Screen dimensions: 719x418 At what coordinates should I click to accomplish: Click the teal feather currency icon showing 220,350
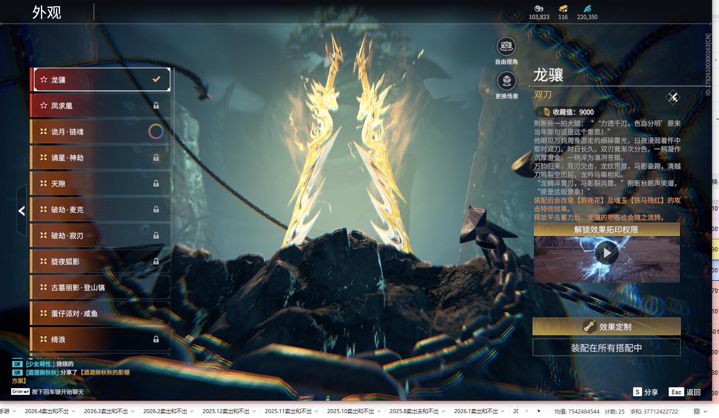[587, 8]
